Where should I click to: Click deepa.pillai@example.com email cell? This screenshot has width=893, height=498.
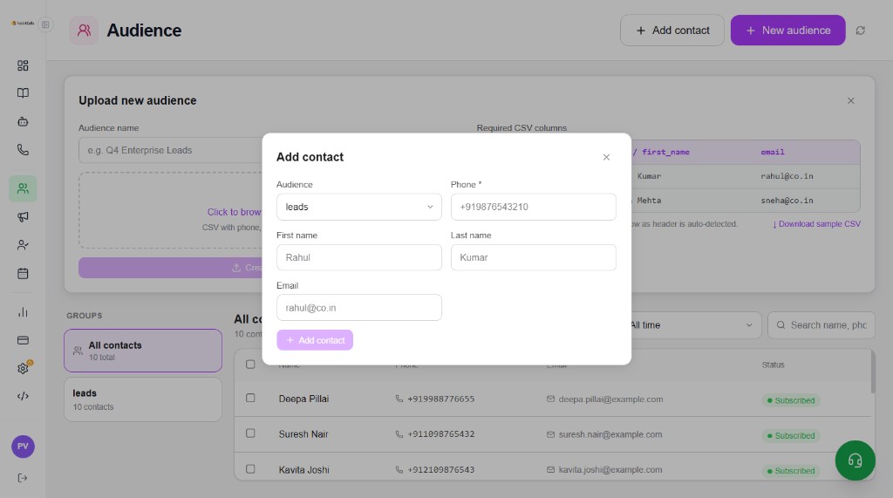(x=610, y=399)
